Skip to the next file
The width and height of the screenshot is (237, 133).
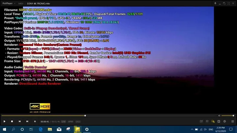click(x=27, y=122)
